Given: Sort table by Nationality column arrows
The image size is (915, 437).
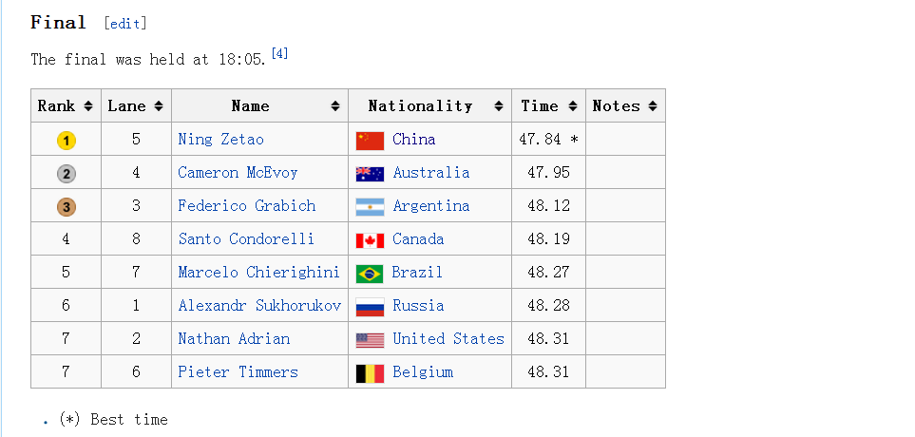Looking at the screenshot, I should tap(498, 106).
